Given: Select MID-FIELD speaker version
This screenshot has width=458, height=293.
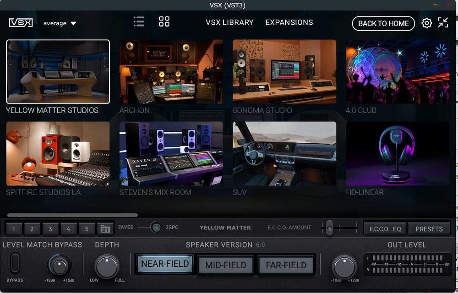Looking at the screenshot, I should (225, 265).
